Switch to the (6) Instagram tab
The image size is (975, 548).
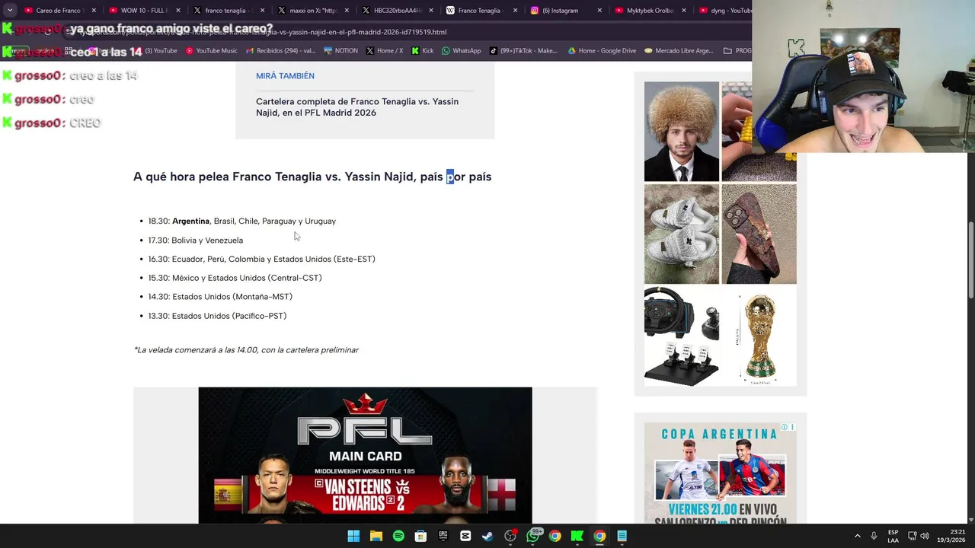click(x=565, y=11)
